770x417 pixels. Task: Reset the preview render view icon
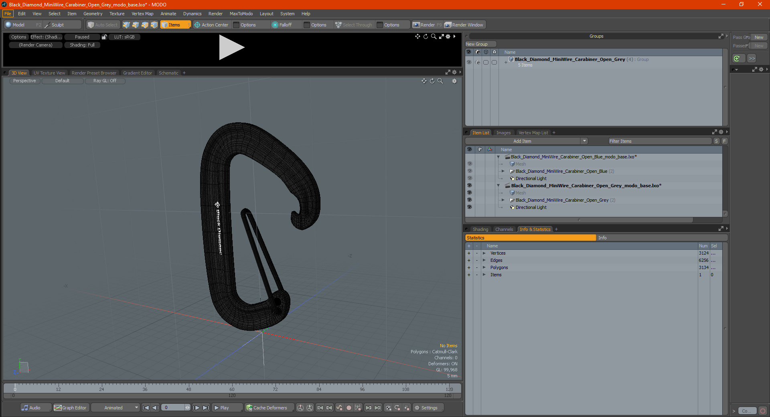coord(426,36)
